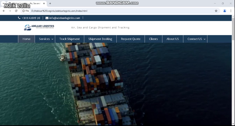Viewport: 235px width, 126px height.
Task: Go to Track Shipment page
Action: [x=69, y=39]
